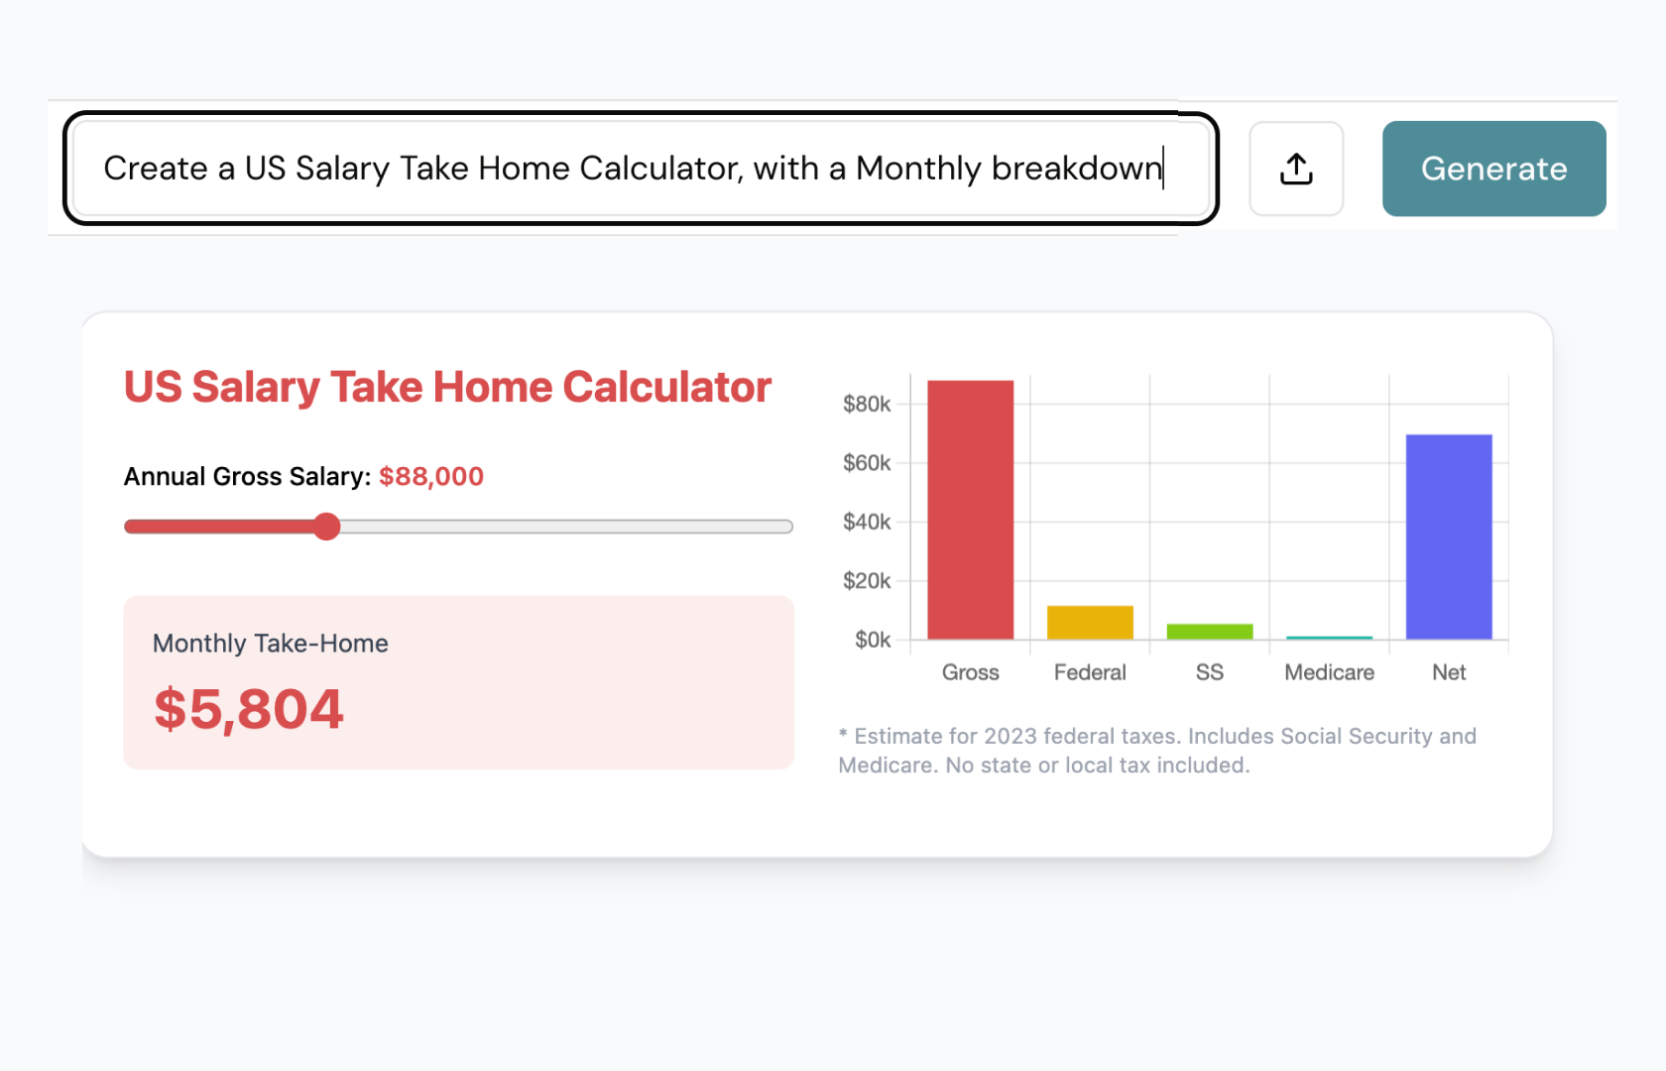Click the right end of the salary slider track
1666x1071 pixels.
click(788, 527)
